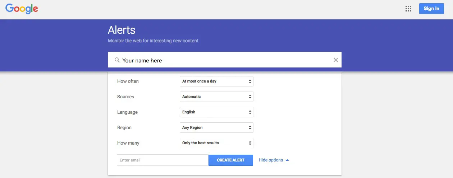Click the How often dropdown arrows
453x178 pixels.
[250, 81]
